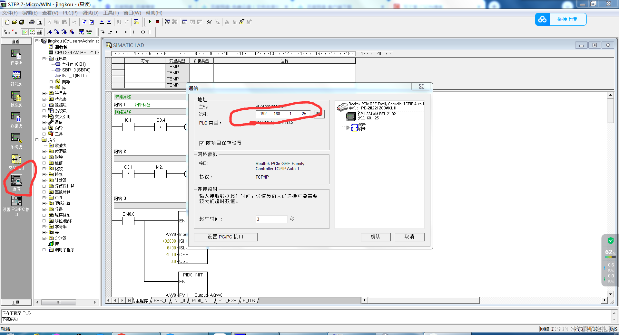Open the PLC(P) menu
619x335 pixels.
[x=70, y=13]
